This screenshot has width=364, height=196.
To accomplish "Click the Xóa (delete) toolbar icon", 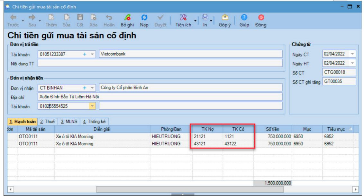I will tap(93, 17).
